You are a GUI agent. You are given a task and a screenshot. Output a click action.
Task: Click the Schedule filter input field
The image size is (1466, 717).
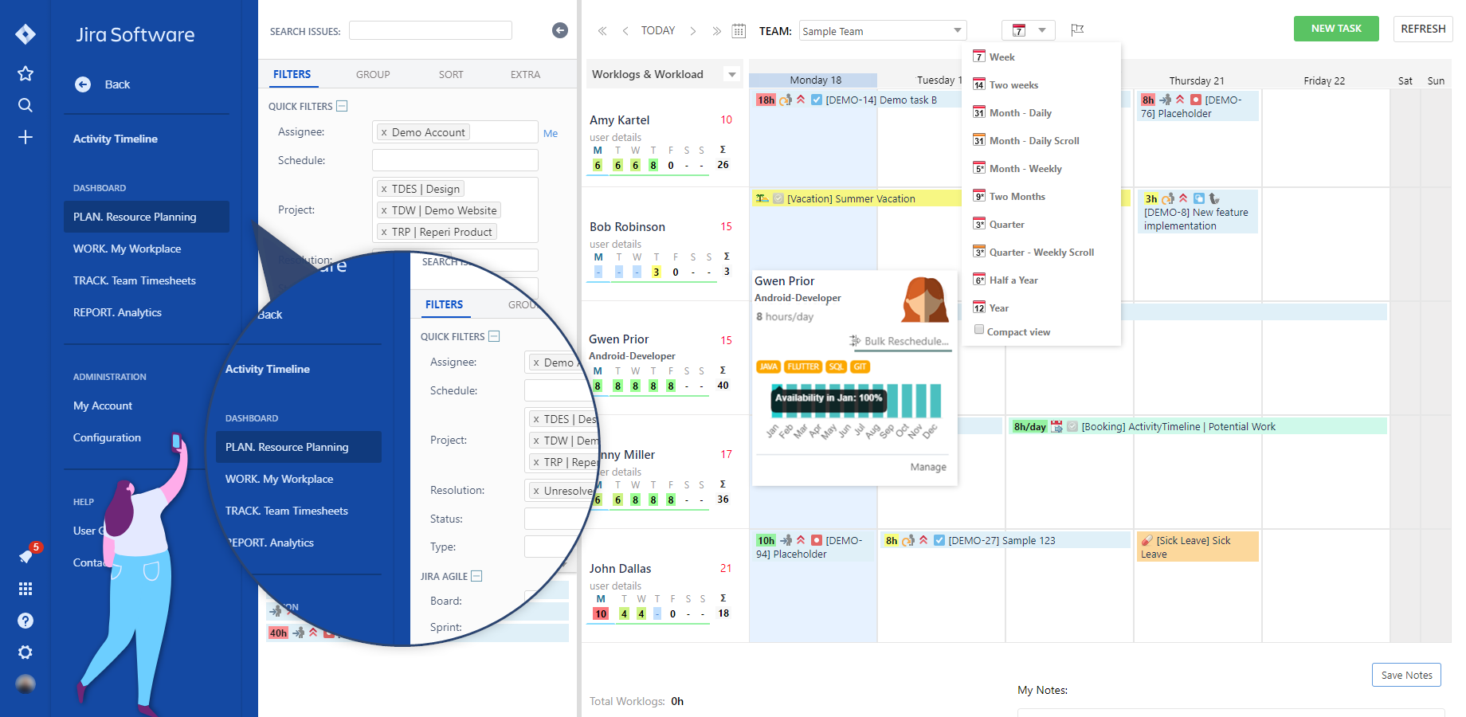[455, 160]
